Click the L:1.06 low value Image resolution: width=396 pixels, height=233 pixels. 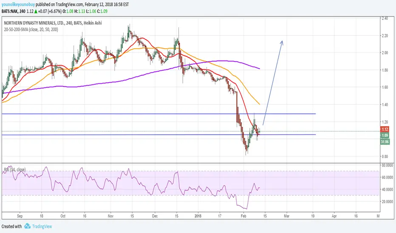[x=91, y=11]
